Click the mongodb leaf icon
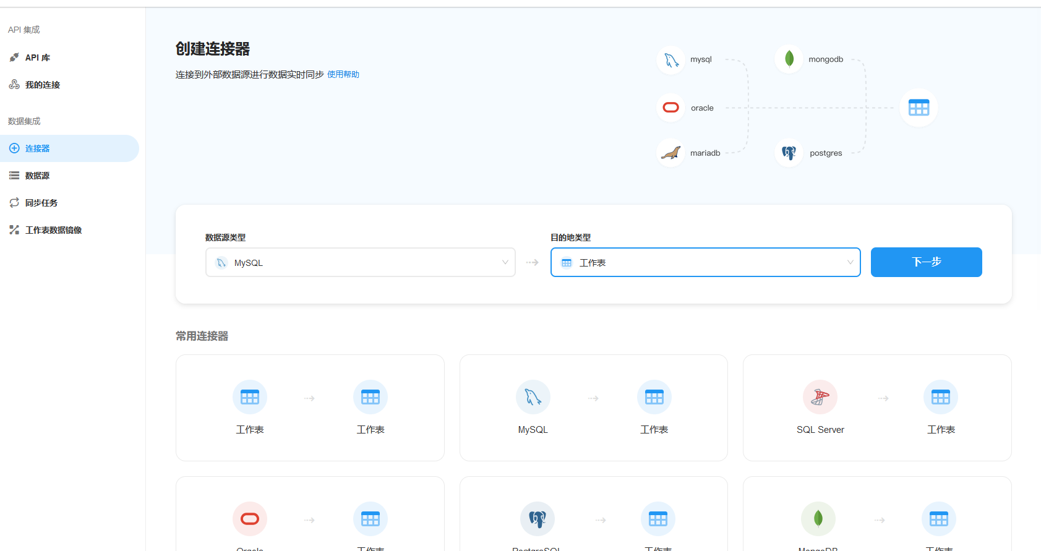Screen dimensions: 1041x551 coord(789,59)
